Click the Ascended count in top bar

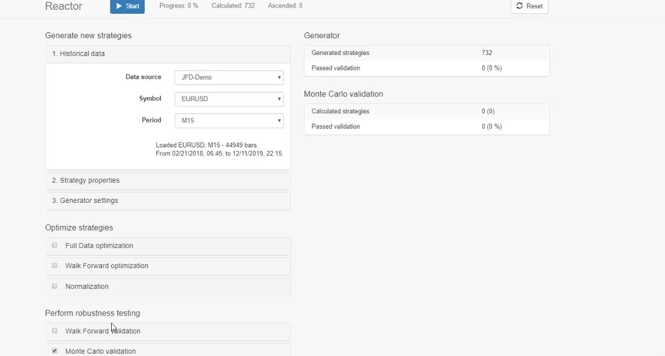pos(285,6)
